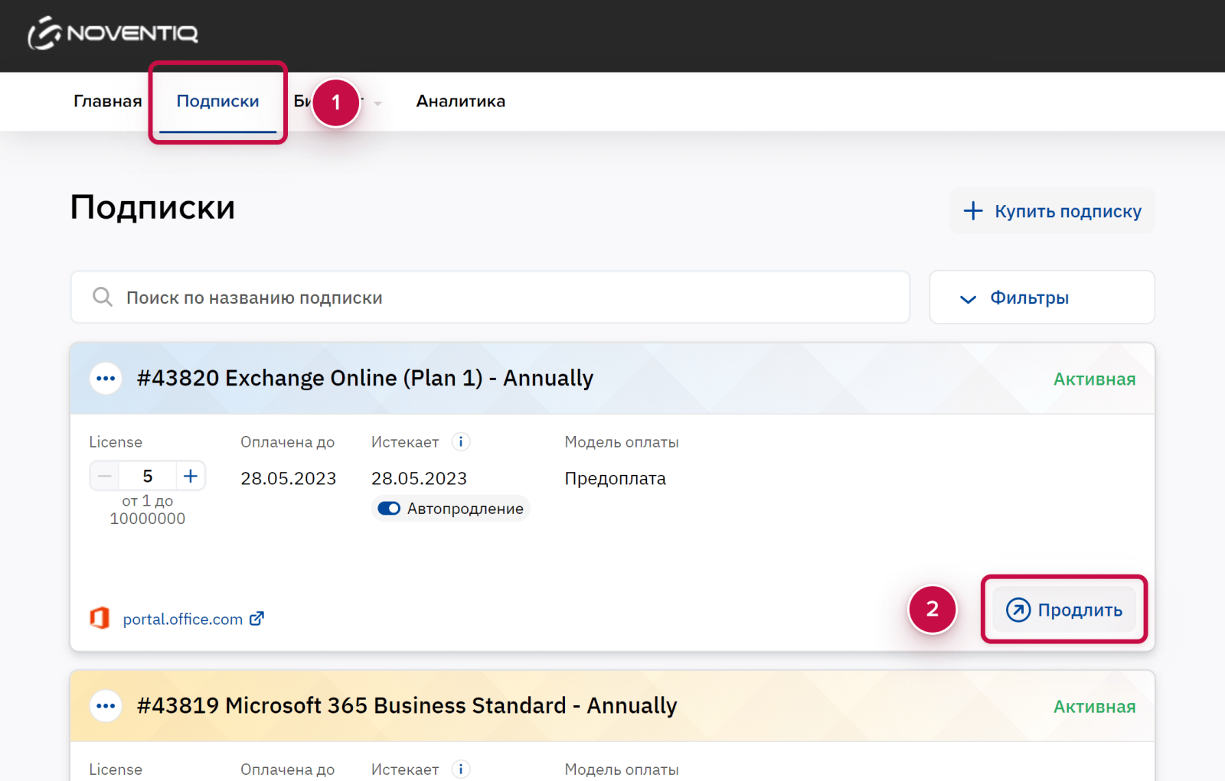Increase license count for Exchange Online
Image resolution: width=1225 pixels, height=781 pixels.
[x=191, y=477]
